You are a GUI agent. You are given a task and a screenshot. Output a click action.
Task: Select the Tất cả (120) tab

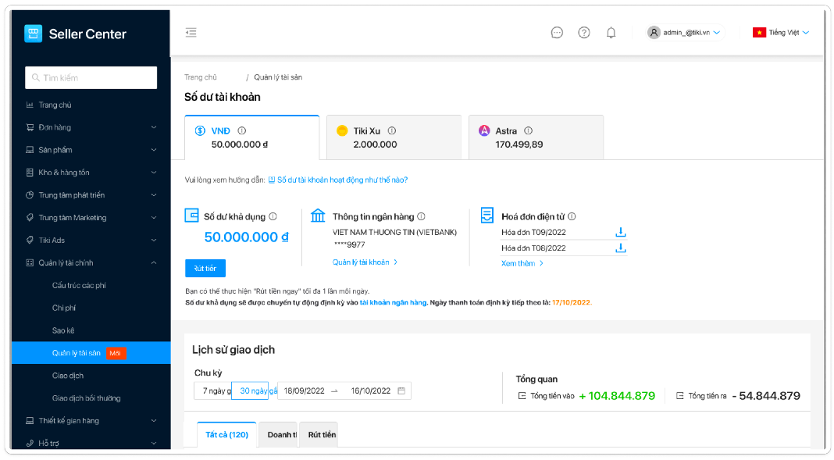(226, 434)
